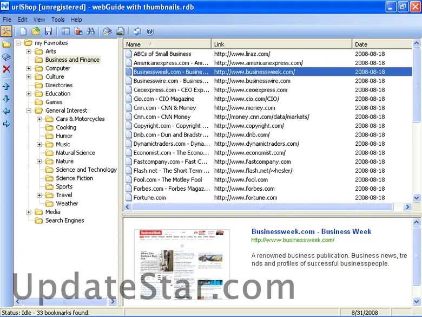Click the left arrow sidebar icon
Viewport: 422px width, 317px height.
click(6, 111)
